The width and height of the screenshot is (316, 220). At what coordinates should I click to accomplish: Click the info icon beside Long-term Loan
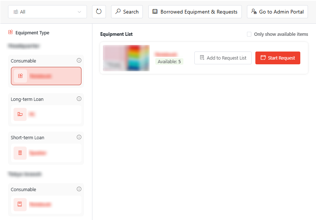(x=79, y=99)
